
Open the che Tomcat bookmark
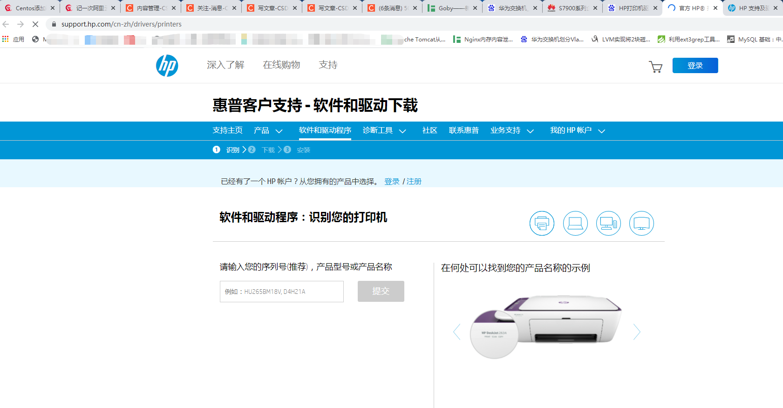point(425,40)
